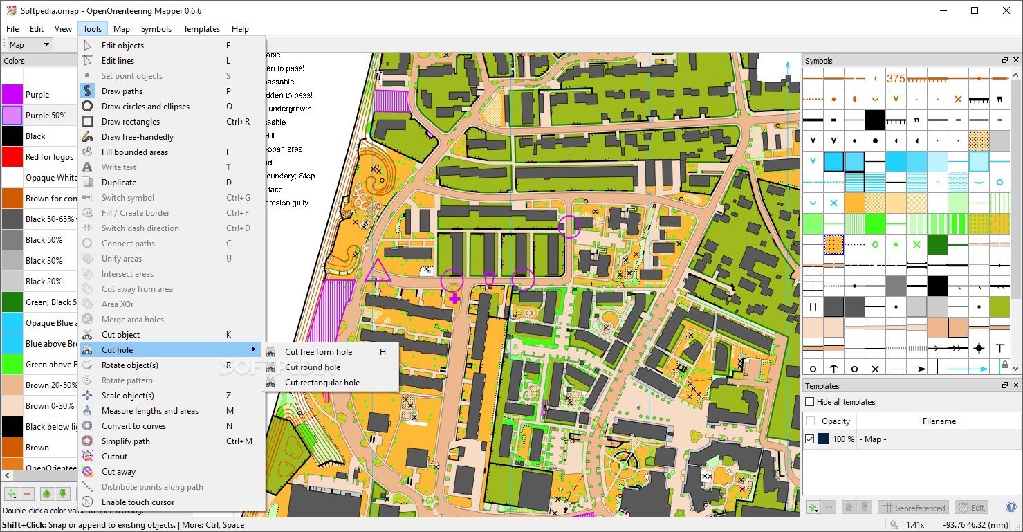Move color down with green down arrow
The image size is (1023, 532).
click(x=63, y=494)
